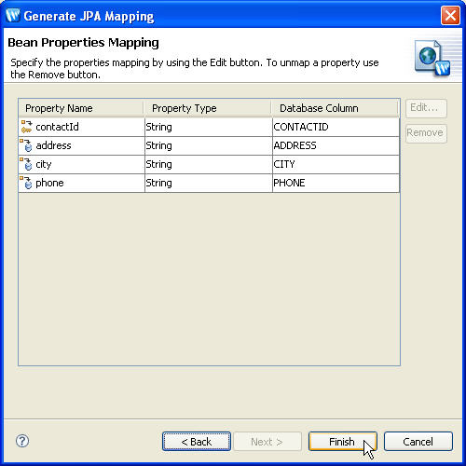This screenshot has height=466, width=466.
Task: Click the JPA mapping banner image
Action: (x=432, y=59)
